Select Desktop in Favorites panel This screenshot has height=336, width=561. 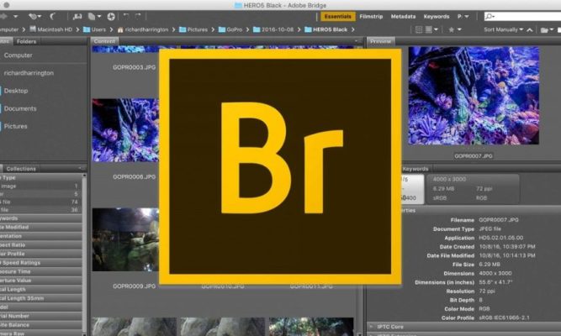(x=16, y=91)
